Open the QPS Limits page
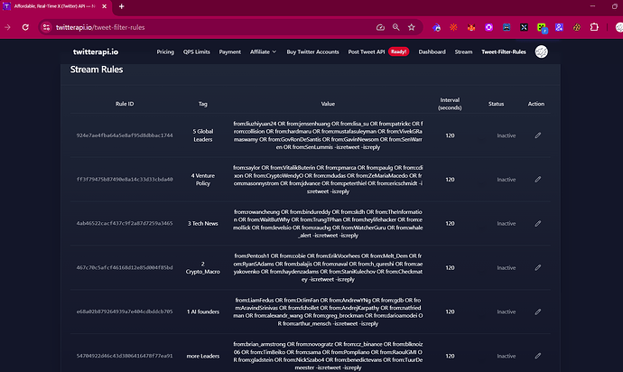The width and height of the screenshot is (623, 372). click(x=196, y=51)
